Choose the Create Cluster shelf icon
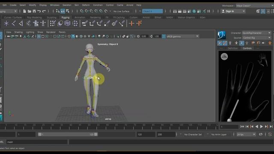The image size is (274, 154). (x=75, y=24)
